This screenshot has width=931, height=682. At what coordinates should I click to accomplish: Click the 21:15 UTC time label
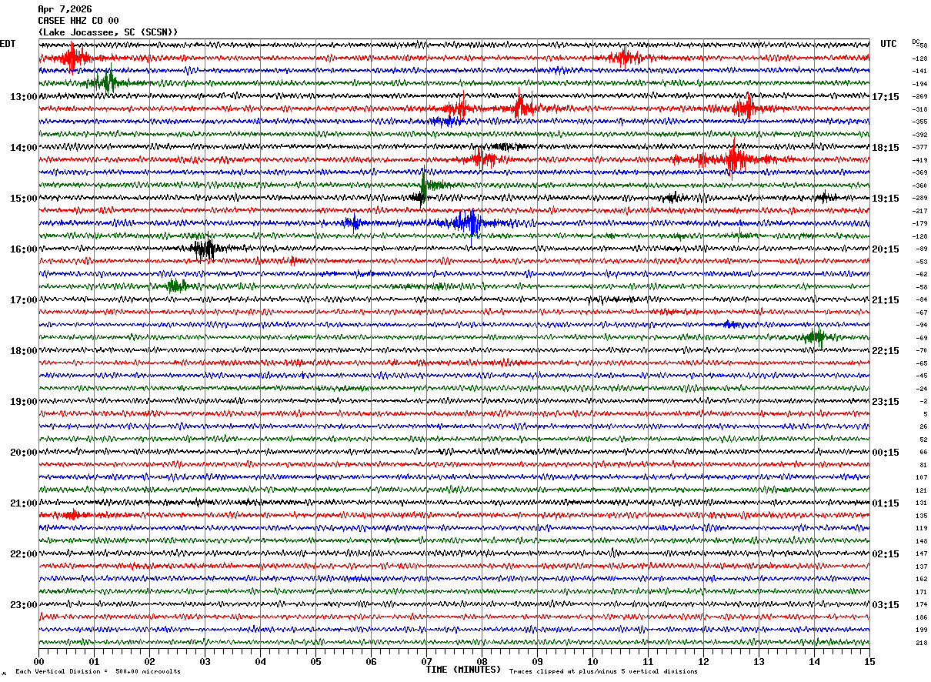point(886,300)
